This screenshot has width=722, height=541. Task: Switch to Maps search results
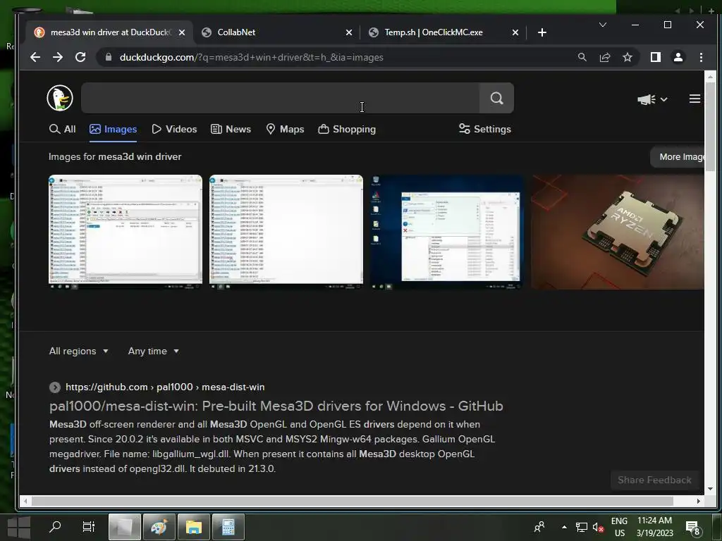(285, 130)
